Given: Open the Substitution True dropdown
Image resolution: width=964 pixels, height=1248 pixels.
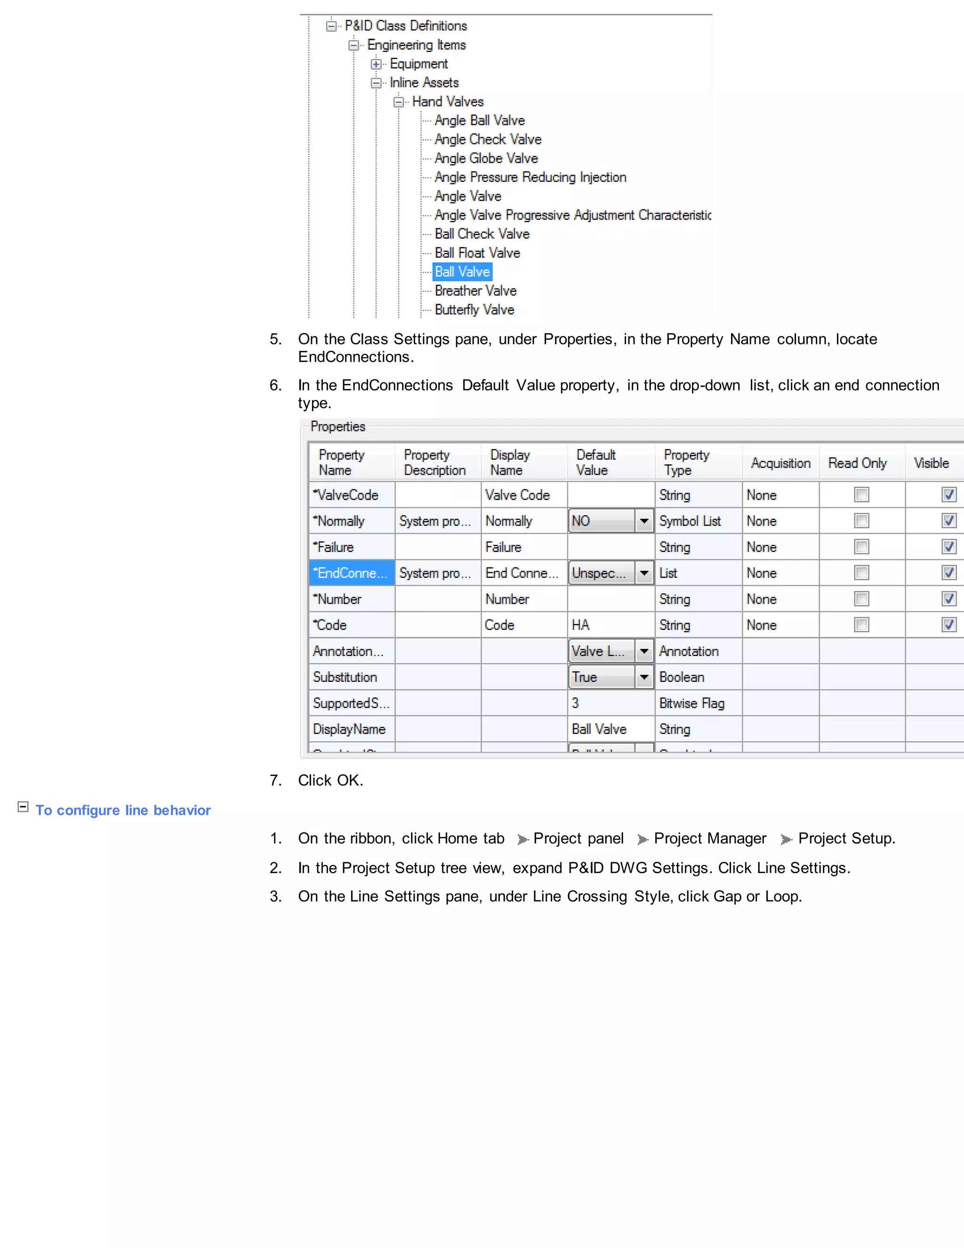Looking at the screenshot, I should [644, 677].
